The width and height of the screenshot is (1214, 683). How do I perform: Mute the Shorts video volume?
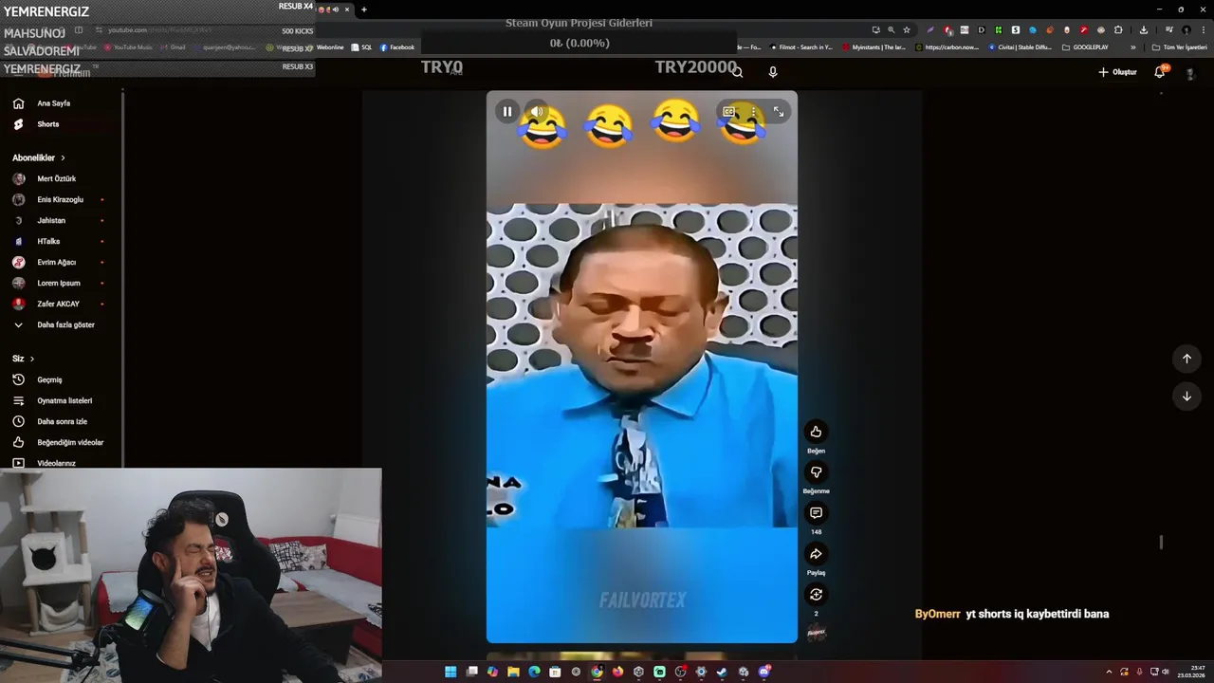[x=537, y=111]
